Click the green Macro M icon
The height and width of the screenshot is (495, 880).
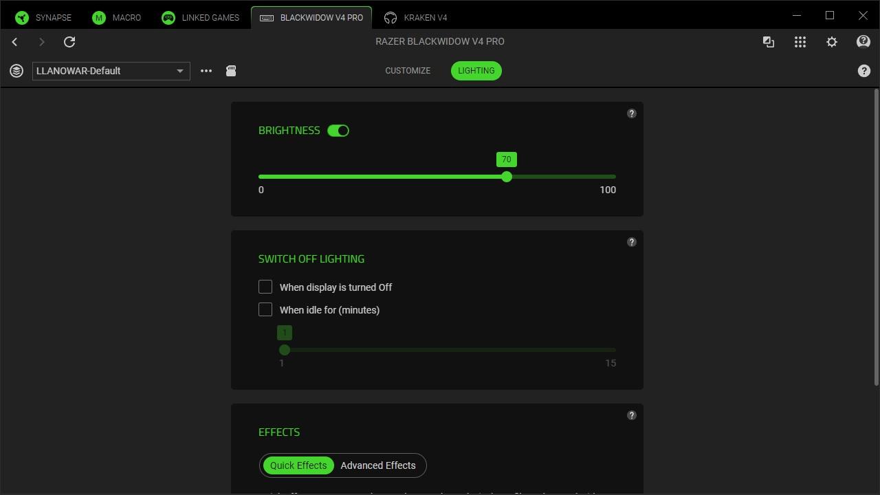pyautogui.click(x=99, y=18)
